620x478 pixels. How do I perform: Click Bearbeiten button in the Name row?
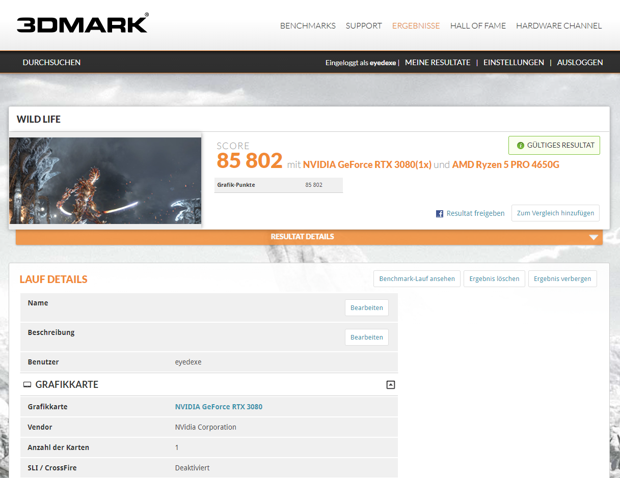[367, 308]
